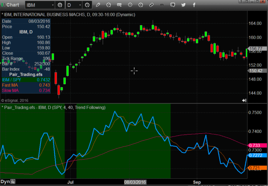Open the IBM symbol dropdown arrow
Screen dimensions: 268x186
53,5
